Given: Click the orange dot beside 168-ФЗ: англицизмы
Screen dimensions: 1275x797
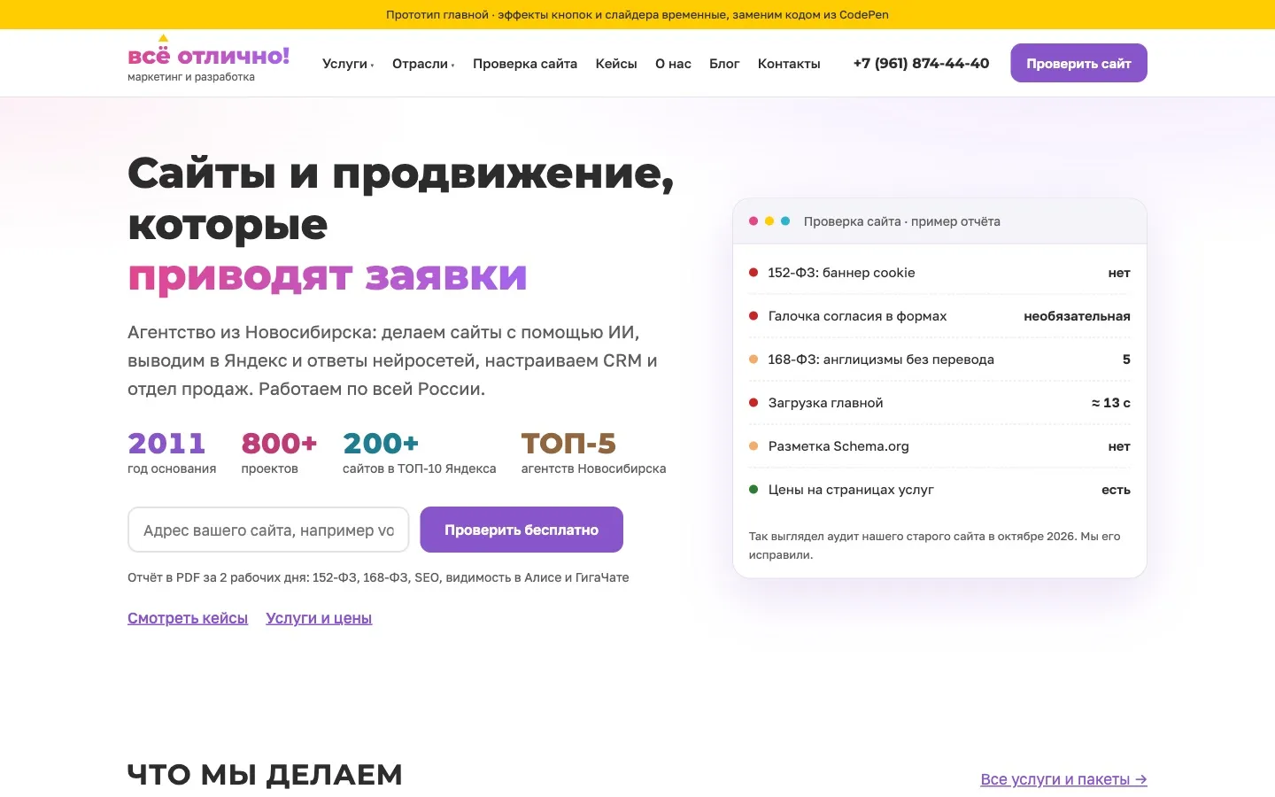Looking at the screenshot, I should coord(753,360).
